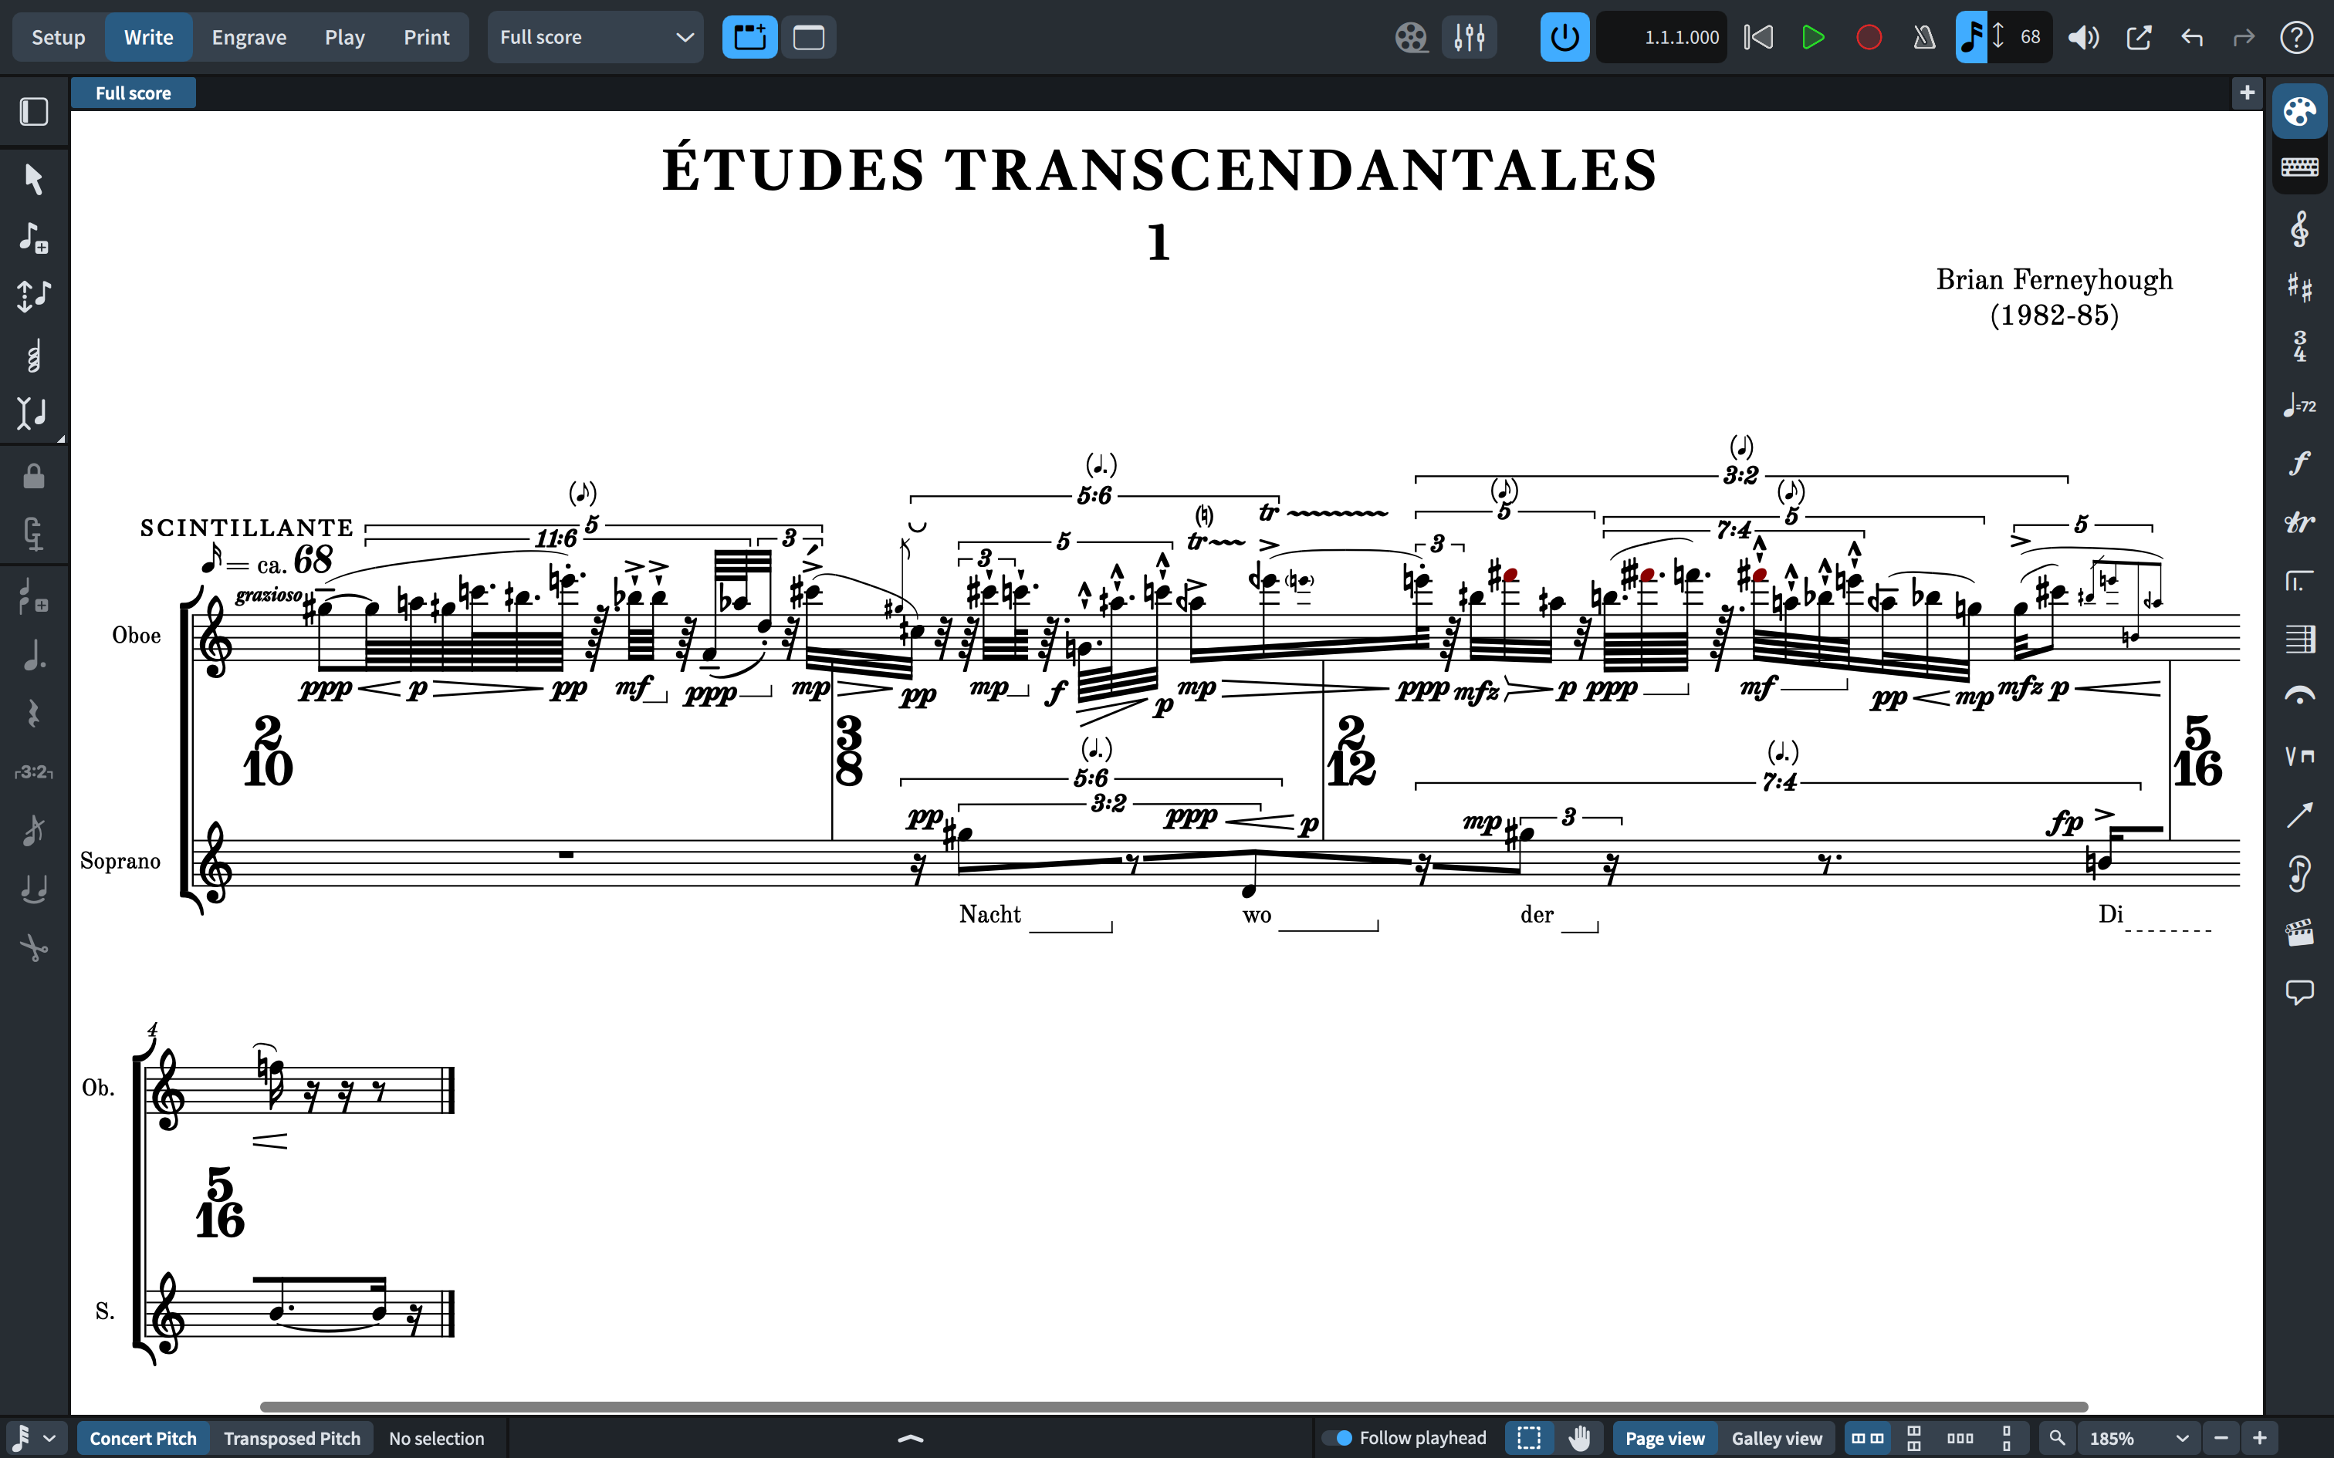The height and width of the screenshot is (1458, 2334).
Task: Open the Video window icon
Action: 1411,38
